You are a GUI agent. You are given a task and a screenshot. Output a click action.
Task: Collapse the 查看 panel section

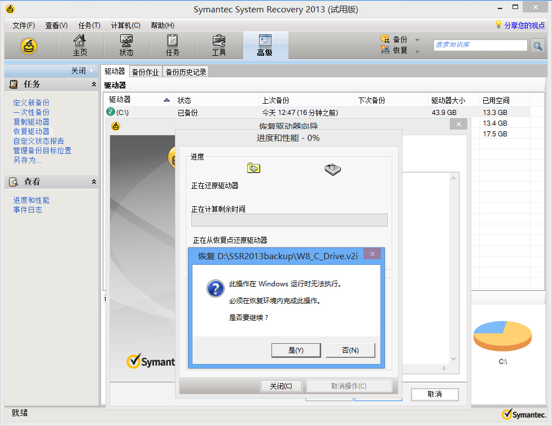[94, 181]
